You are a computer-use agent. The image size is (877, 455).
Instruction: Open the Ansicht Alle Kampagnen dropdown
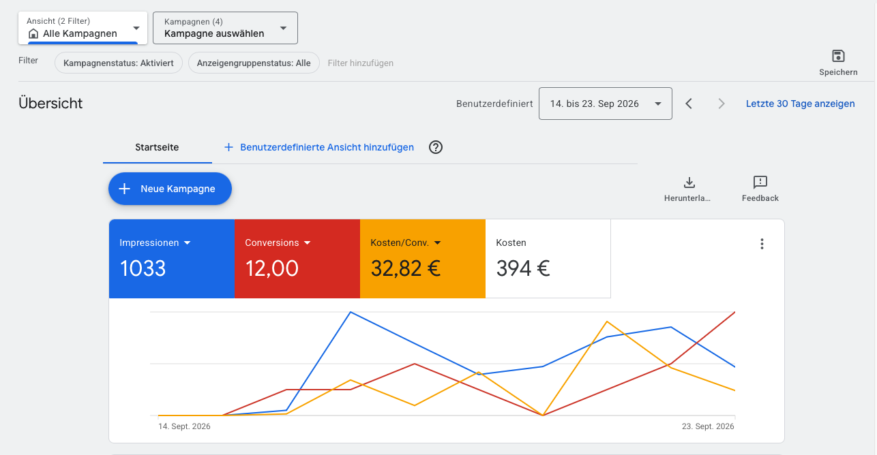point(82,28)
